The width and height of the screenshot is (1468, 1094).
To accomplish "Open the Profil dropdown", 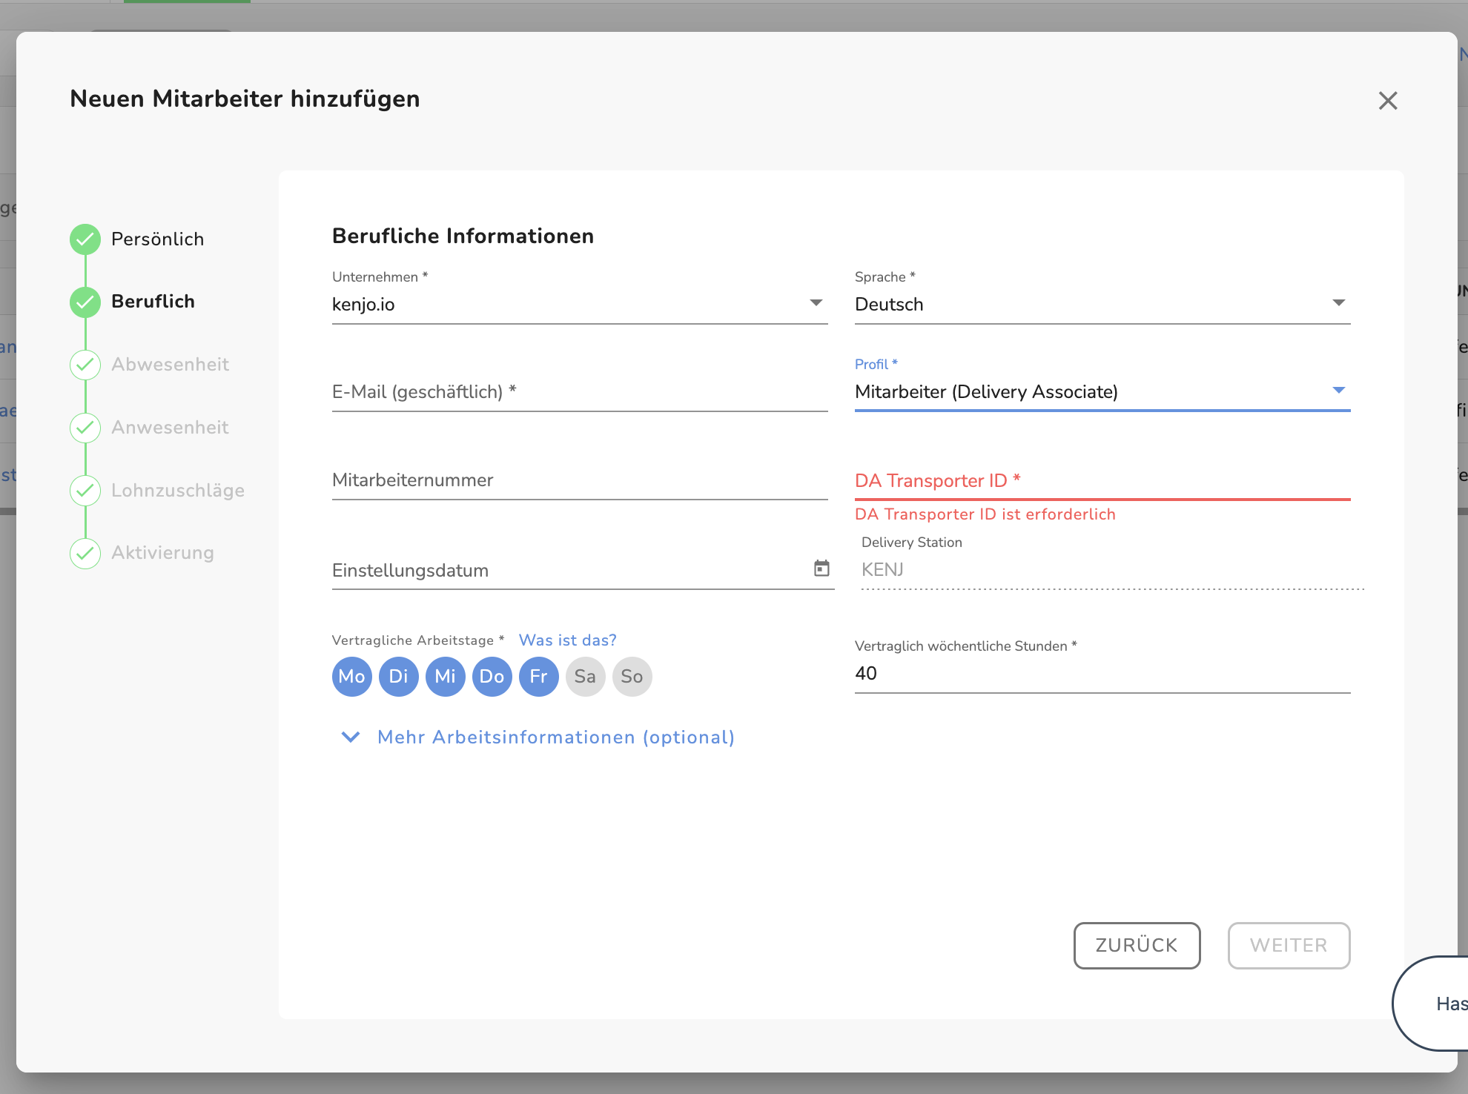I will point(1102,392).
